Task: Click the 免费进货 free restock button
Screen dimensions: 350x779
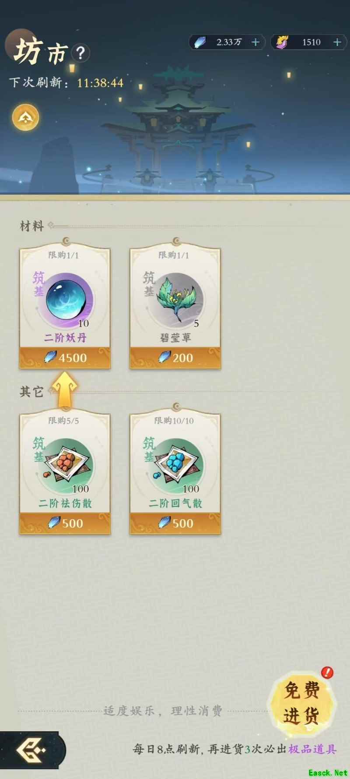Action: 301,703
